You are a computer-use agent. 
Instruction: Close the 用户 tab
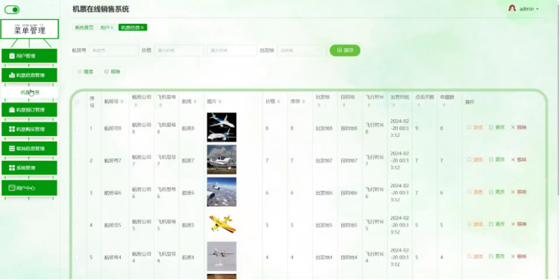tap(112, 28)
